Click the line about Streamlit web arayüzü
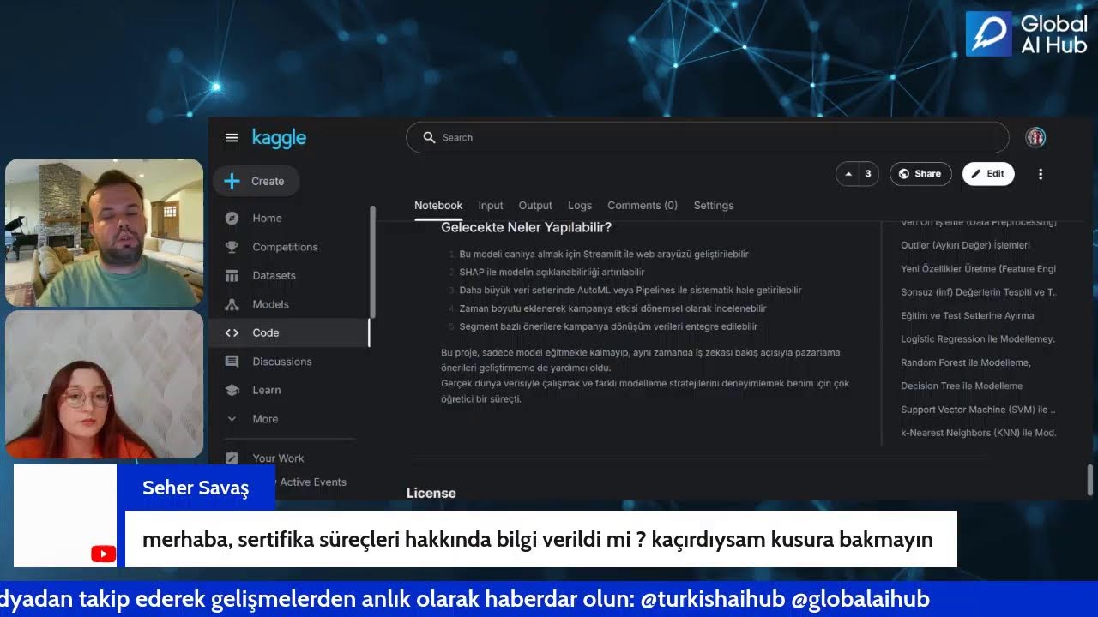The width and height of the screenshot is (1098, 617). click(x=604, y=255)
